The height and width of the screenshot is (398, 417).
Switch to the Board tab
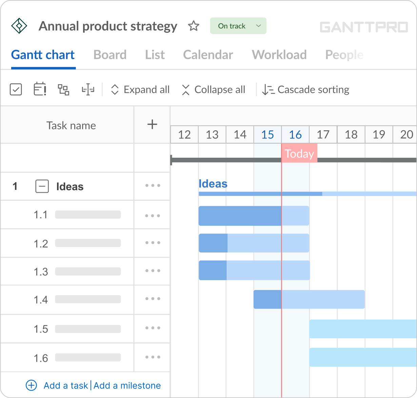(x=110, y=54)
